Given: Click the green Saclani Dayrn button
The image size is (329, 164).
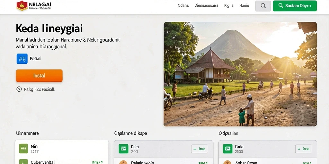Looking at the screenshot, I should (295, 6).
